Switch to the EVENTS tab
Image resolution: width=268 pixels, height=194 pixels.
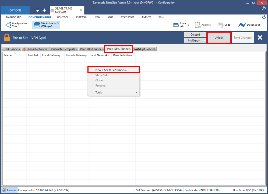pyautogui.click(x=147, y=17)
